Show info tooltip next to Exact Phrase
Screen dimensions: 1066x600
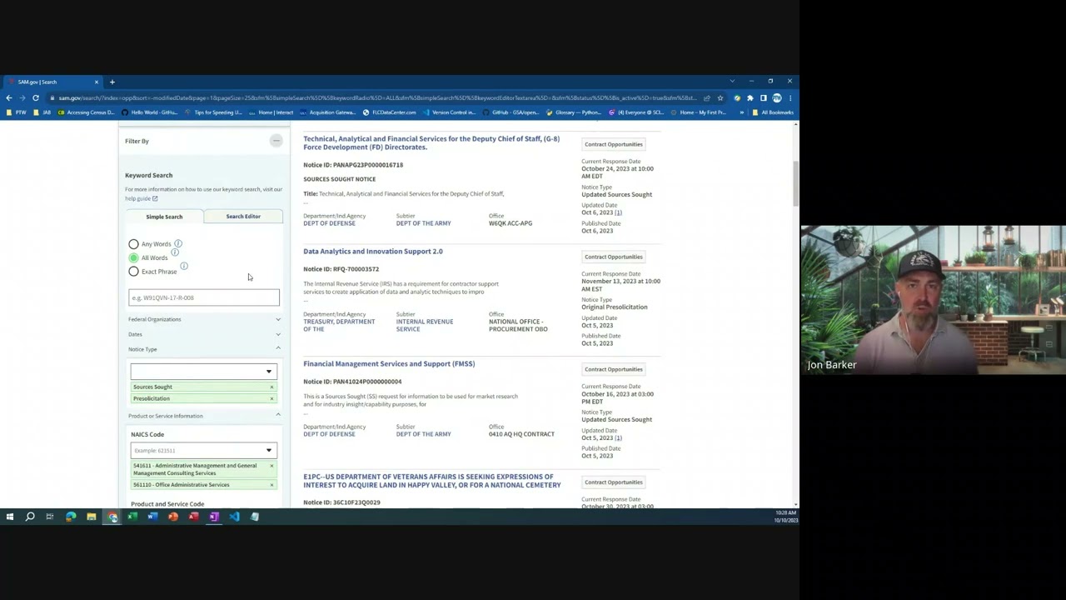[184, 266]
